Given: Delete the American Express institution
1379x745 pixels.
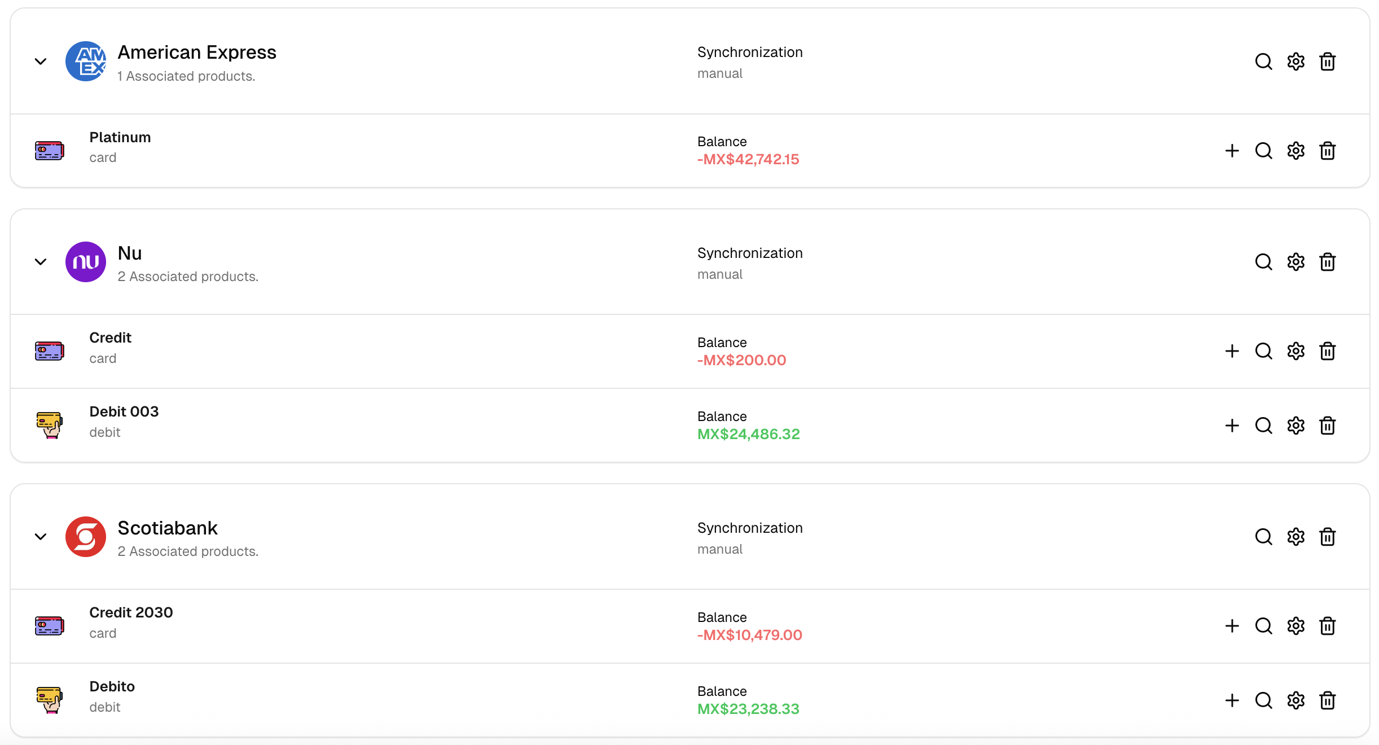Looking at the screenshot, I should (x=1328, y=62).
